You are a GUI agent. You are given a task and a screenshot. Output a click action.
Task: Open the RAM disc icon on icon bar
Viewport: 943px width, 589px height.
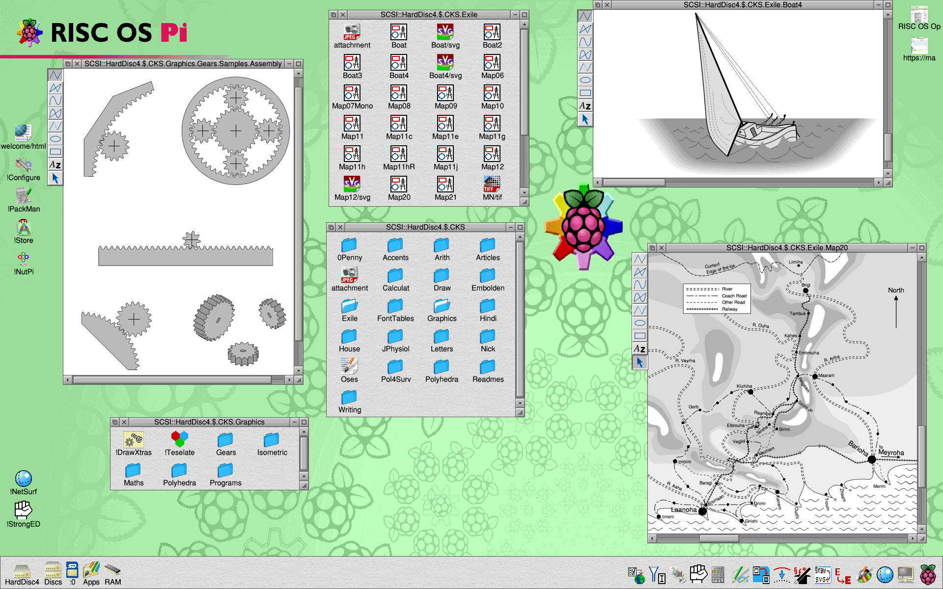click(x=112, y=574)
